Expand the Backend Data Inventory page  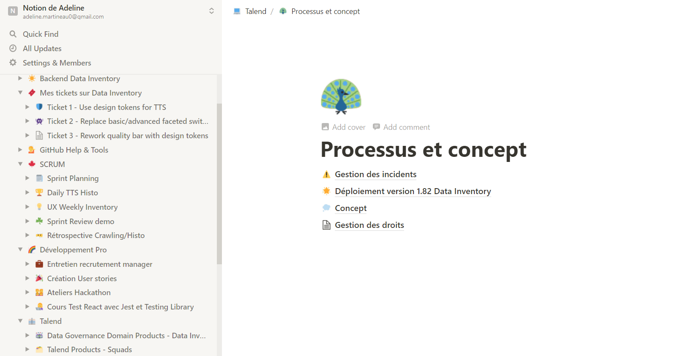(20, 78)
